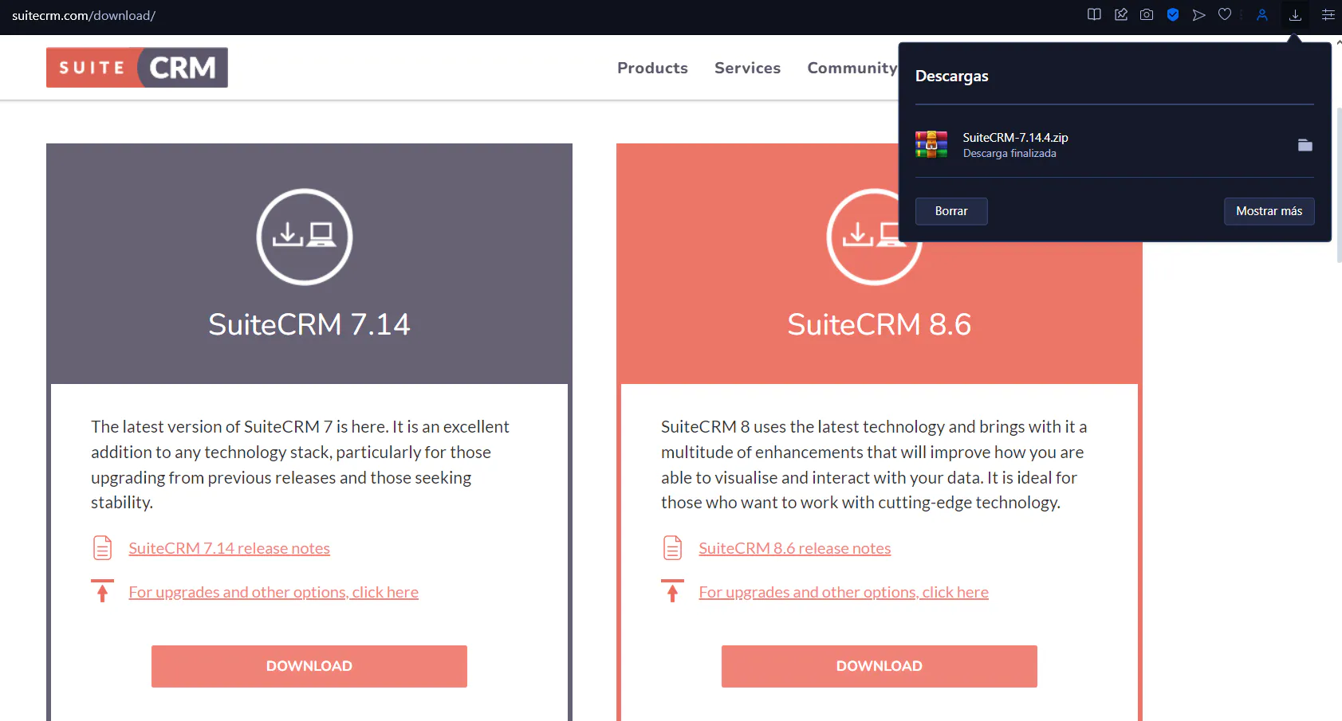Open the Products menu
Screen dimensions: 1342x721
click(651, 68)
